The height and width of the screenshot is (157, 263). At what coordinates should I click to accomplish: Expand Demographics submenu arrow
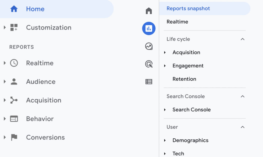coord(165,140)
